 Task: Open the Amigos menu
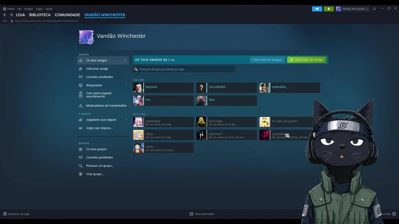click(x=29, y=9)
